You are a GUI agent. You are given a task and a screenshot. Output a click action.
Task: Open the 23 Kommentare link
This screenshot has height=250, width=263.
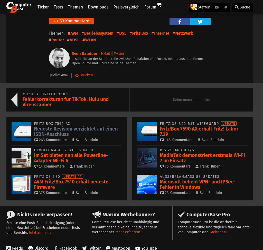point(175,193)
